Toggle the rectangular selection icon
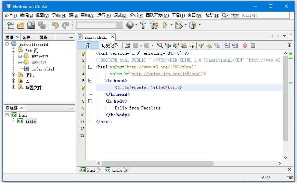 [x=192, y=45]
